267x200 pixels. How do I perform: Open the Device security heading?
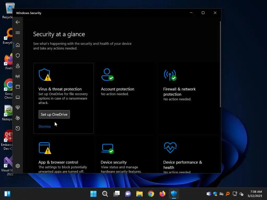click(x=114, y=162)
